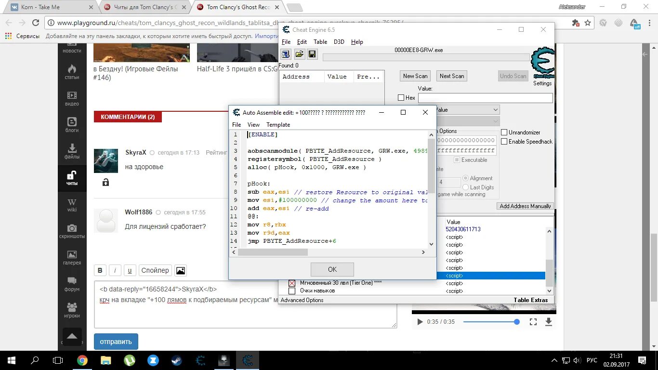Open Читы unlock icon in sidebar
The width and height of the screenshot is (658, 370).
pos(72,178)
